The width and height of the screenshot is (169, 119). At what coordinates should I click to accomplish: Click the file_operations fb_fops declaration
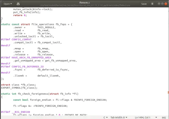point(37,25)
